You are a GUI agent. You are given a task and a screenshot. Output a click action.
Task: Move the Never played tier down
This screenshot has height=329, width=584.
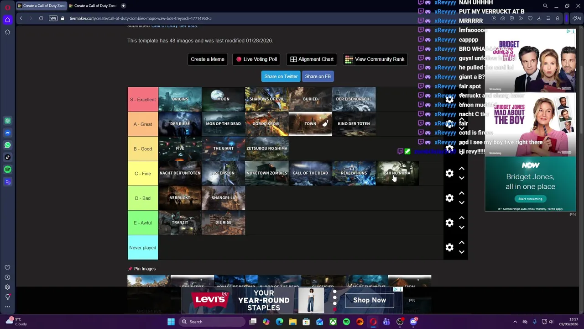[462, 252]
